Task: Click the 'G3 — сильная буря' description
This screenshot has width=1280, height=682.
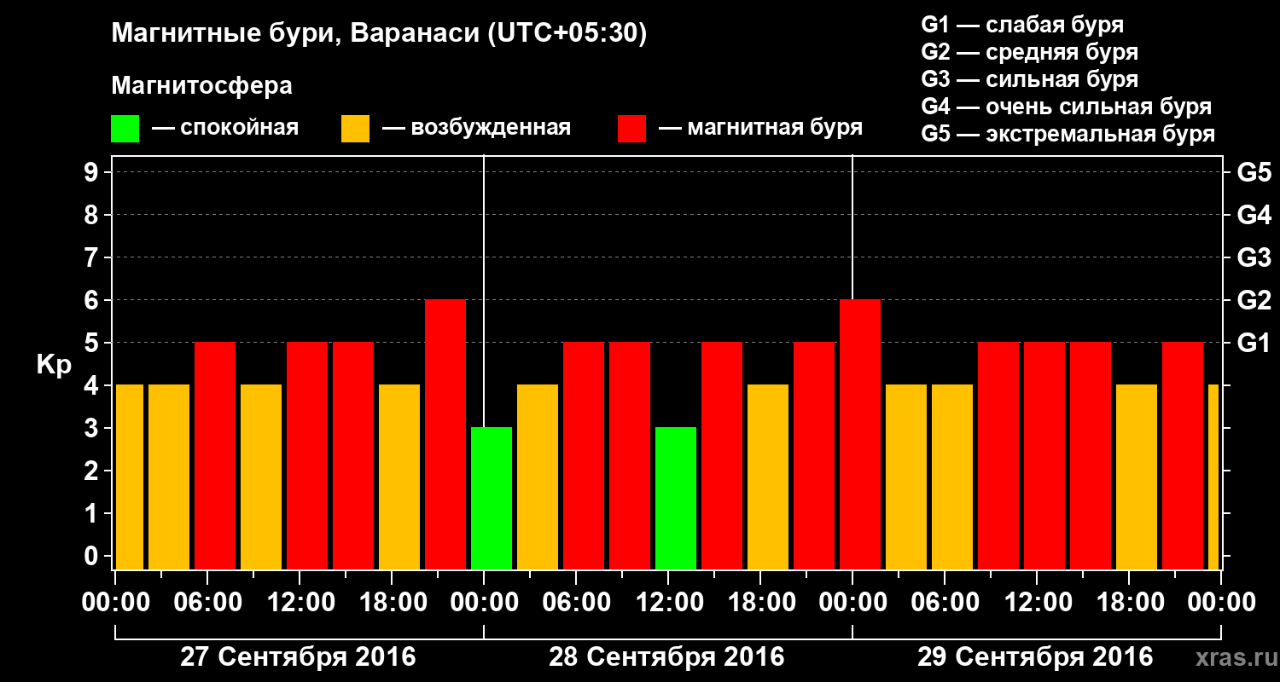Action: (1029, 79)
